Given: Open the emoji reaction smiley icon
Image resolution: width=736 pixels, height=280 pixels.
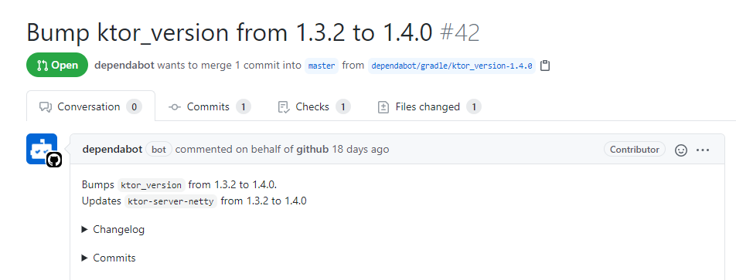Looking at the screenshot, I should point(680,150).
